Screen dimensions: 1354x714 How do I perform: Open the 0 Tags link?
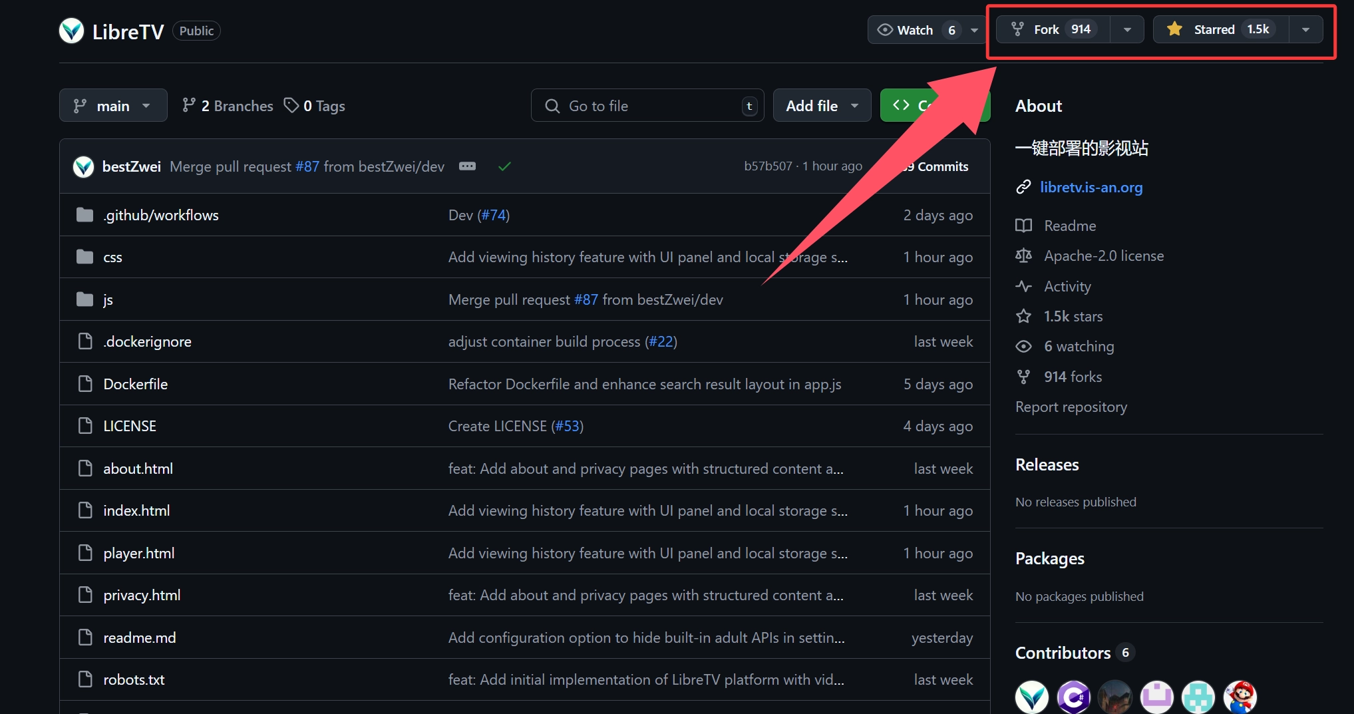pos(314,106)
